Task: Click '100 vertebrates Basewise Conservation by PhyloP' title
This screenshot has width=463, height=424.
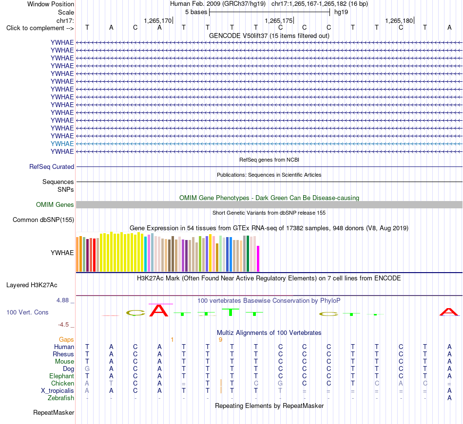Action: [269, 300]
